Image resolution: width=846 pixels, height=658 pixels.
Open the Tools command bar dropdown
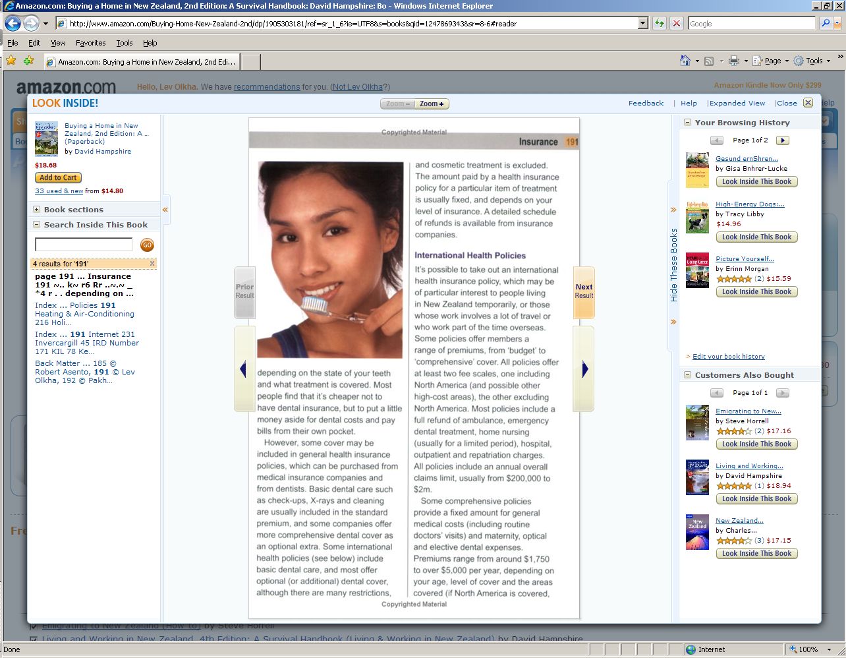[812, 61]
